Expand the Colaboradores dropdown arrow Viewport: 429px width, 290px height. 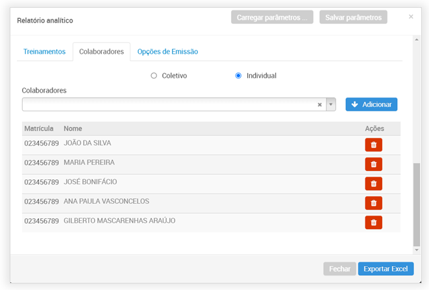coord(331,105)
